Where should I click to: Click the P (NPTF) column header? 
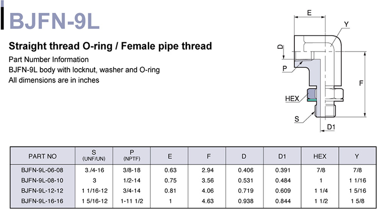point(132,155)
